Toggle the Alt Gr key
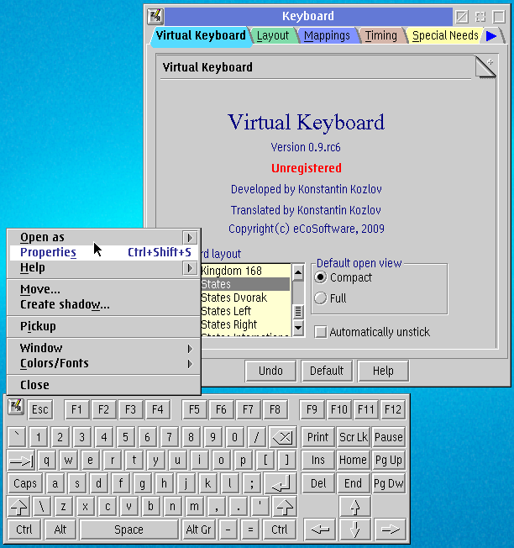514x548 pixels. (198, 530)
